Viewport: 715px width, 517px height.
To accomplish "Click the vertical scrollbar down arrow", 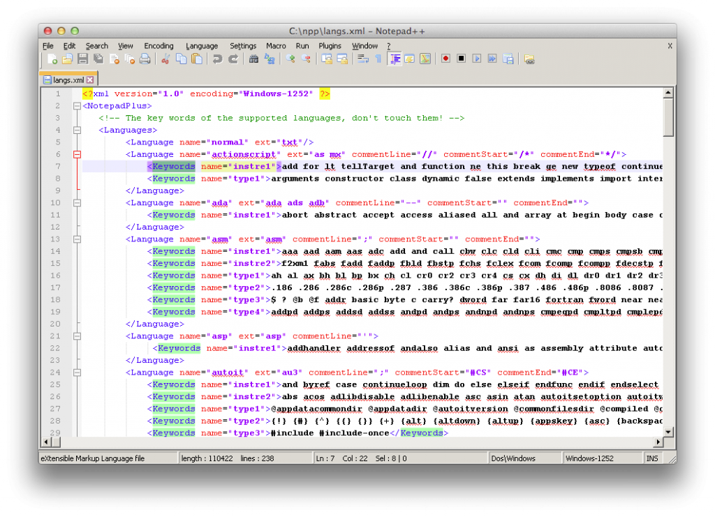I will 668,431.
